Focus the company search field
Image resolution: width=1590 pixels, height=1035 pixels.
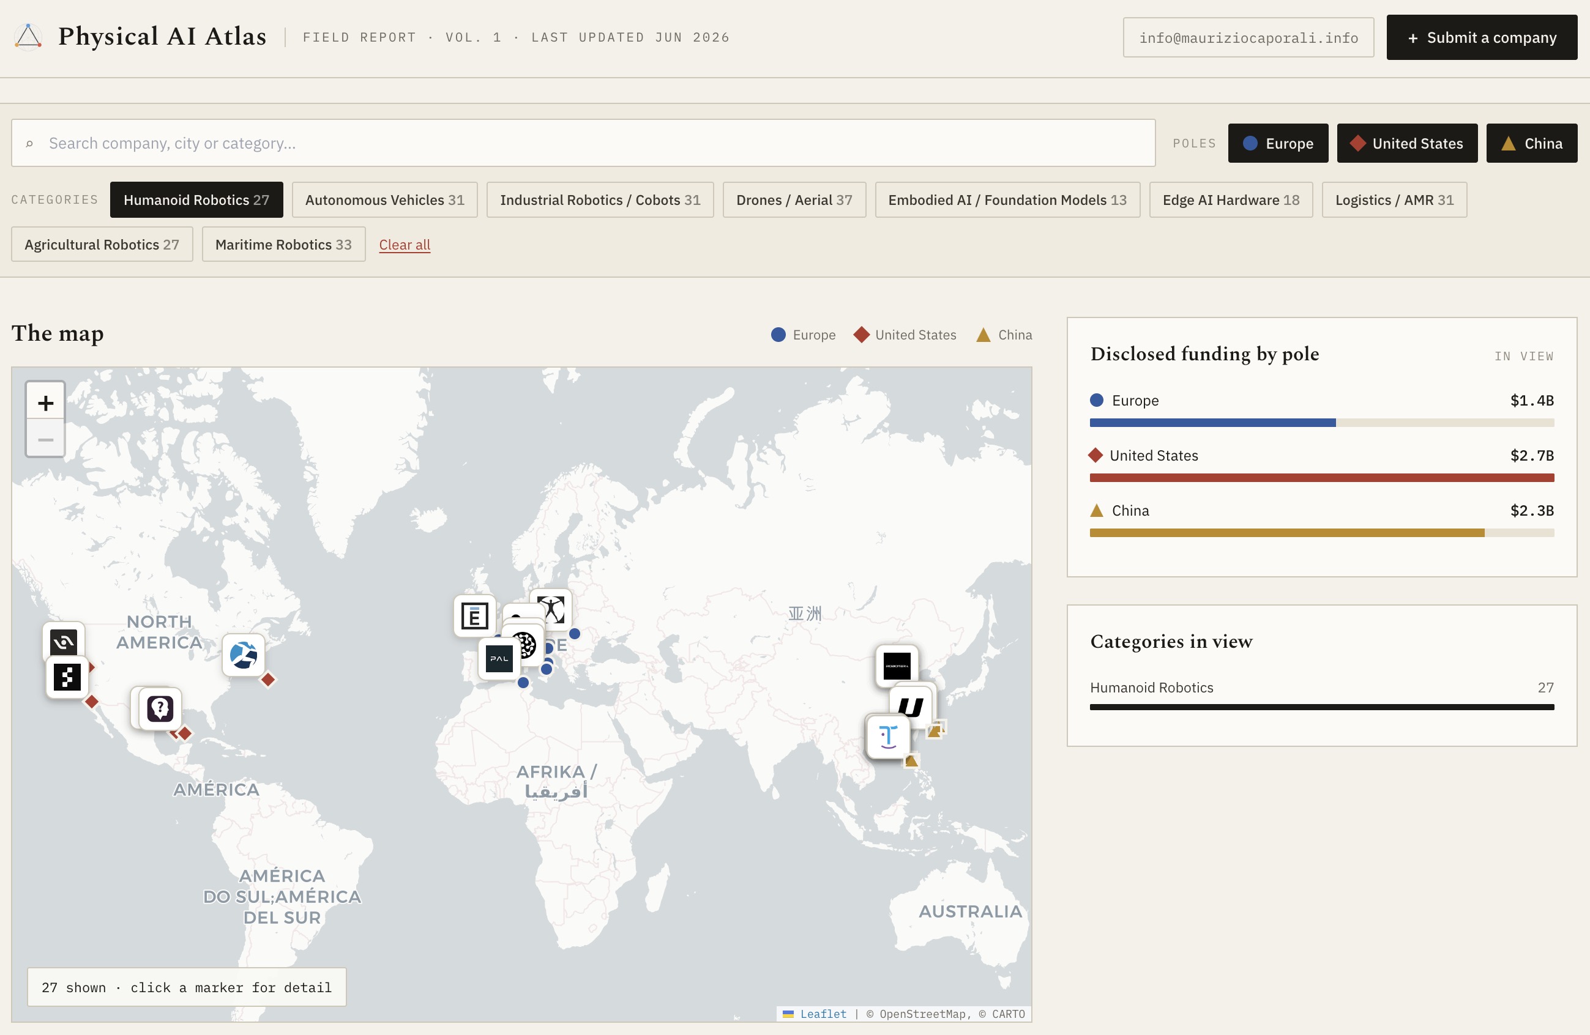point(583,144)
